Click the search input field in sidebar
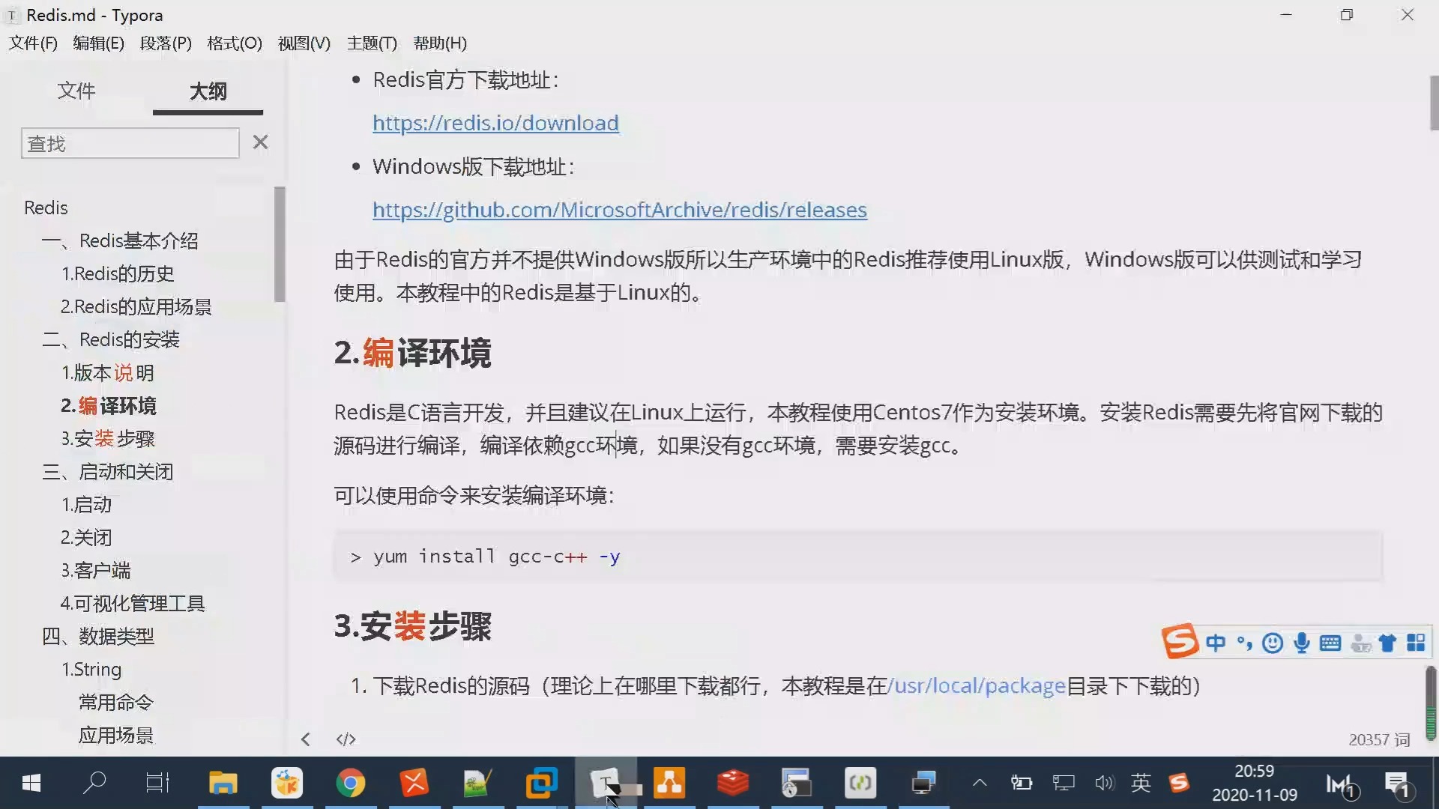1439x809 pixels. [x=130, y=143]
